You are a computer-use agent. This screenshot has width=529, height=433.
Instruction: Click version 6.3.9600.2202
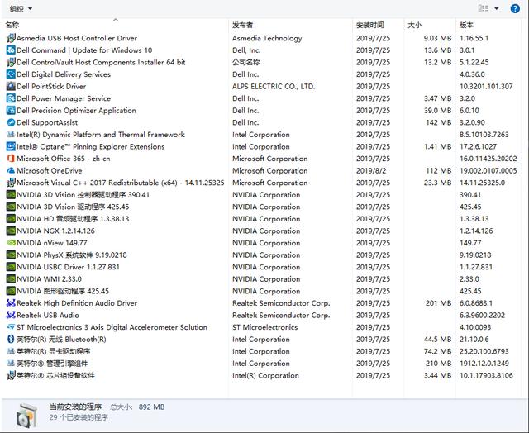[482, 316]
